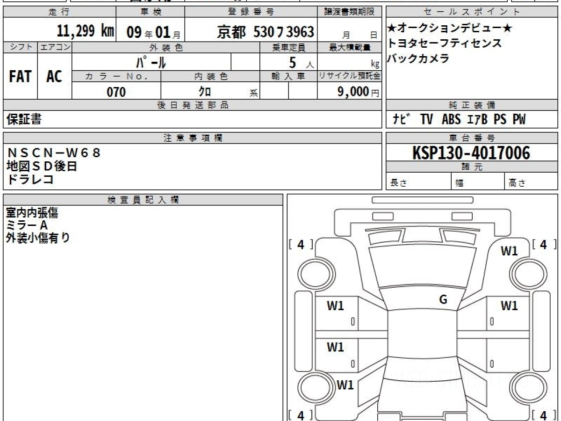Click the セールスポイント header
The image size is (561, 421).
coord(472,12)
